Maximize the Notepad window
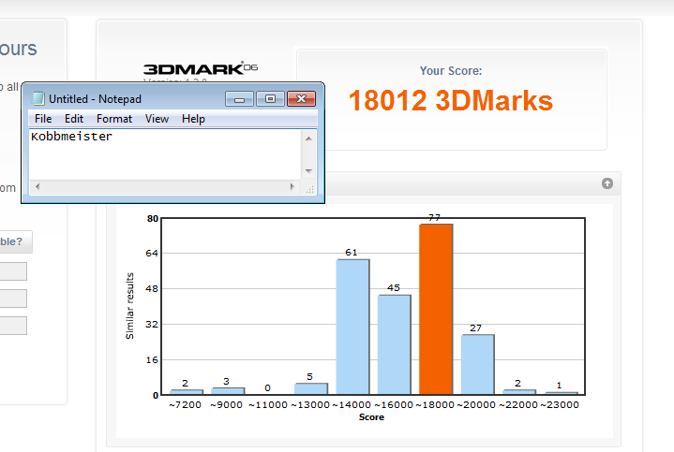The width and height of the screenshot is (674, 452). (270, 98)
